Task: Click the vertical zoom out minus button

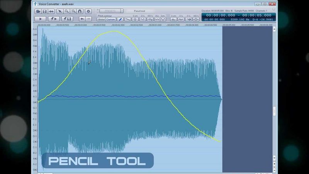Action: 274,170
